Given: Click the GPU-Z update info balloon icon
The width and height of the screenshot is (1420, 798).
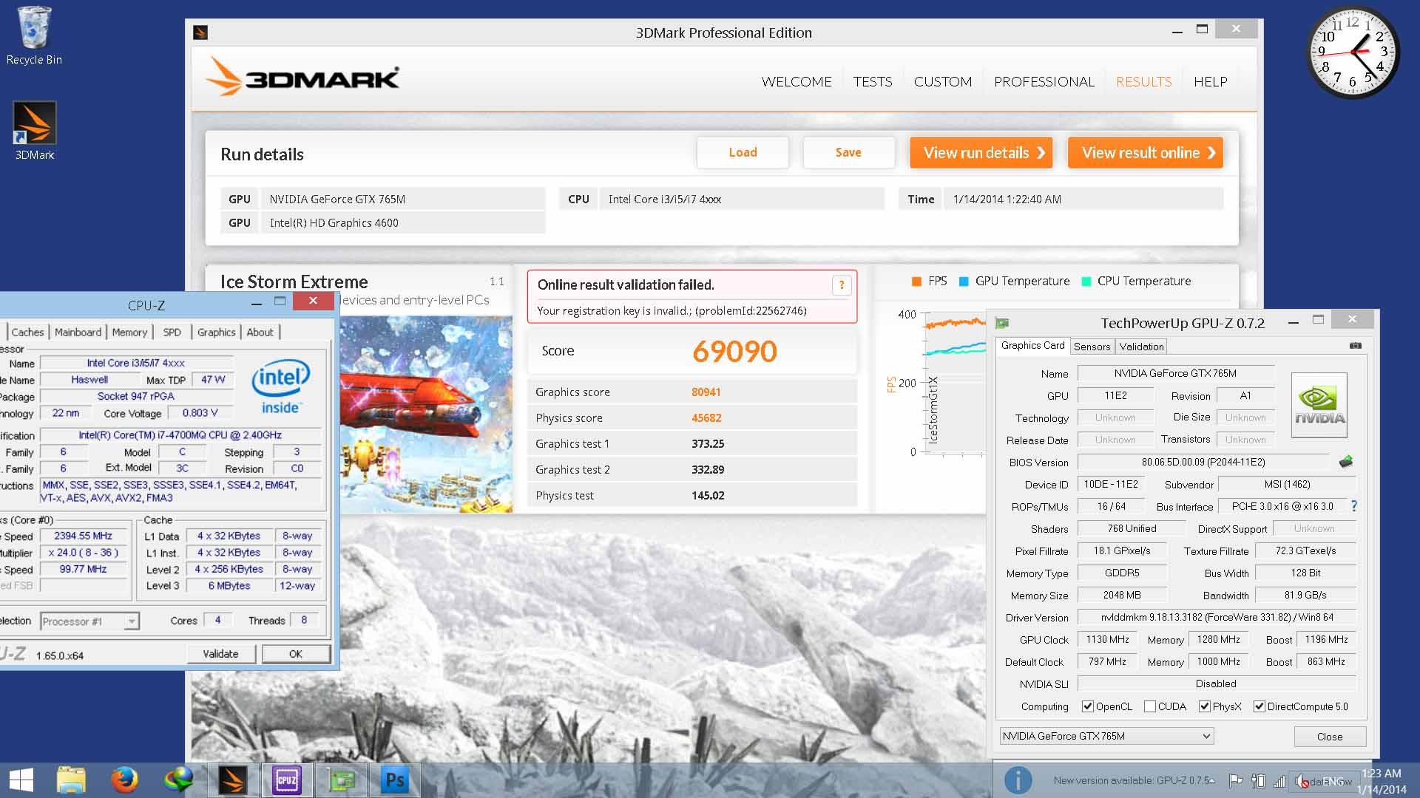Looking at the screenshot, I should (1018, 780).
